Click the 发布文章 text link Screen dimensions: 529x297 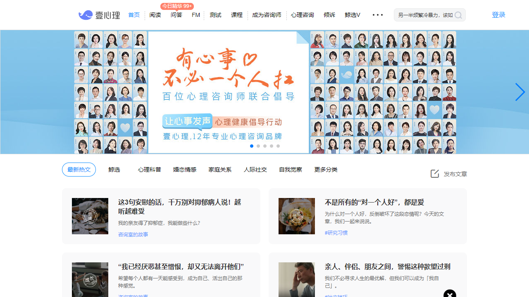(455, 174)
